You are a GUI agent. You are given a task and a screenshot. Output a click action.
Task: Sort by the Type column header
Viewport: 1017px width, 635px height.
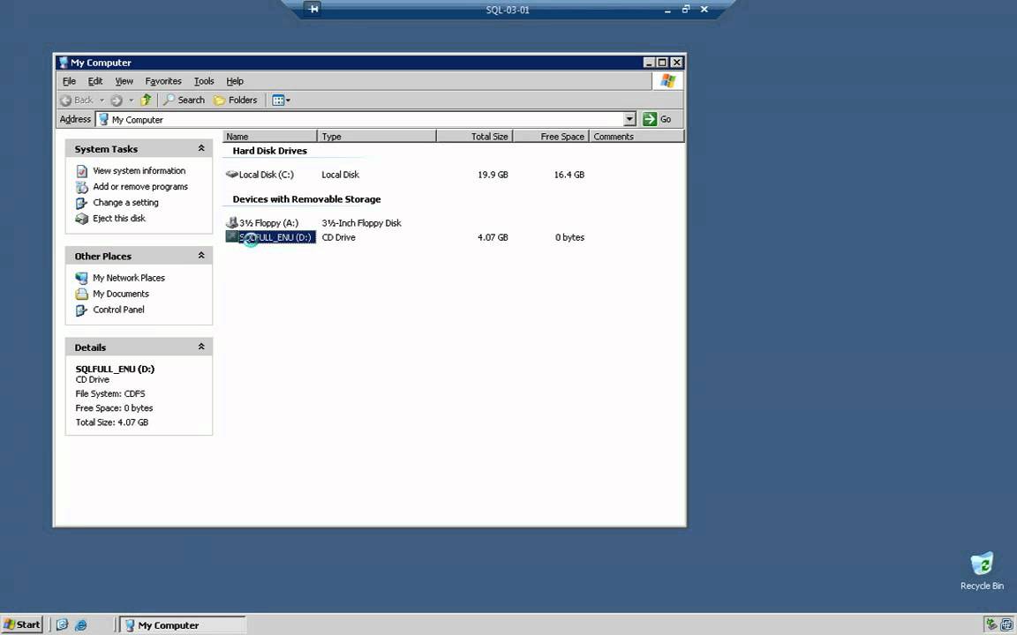pos(377,136)
